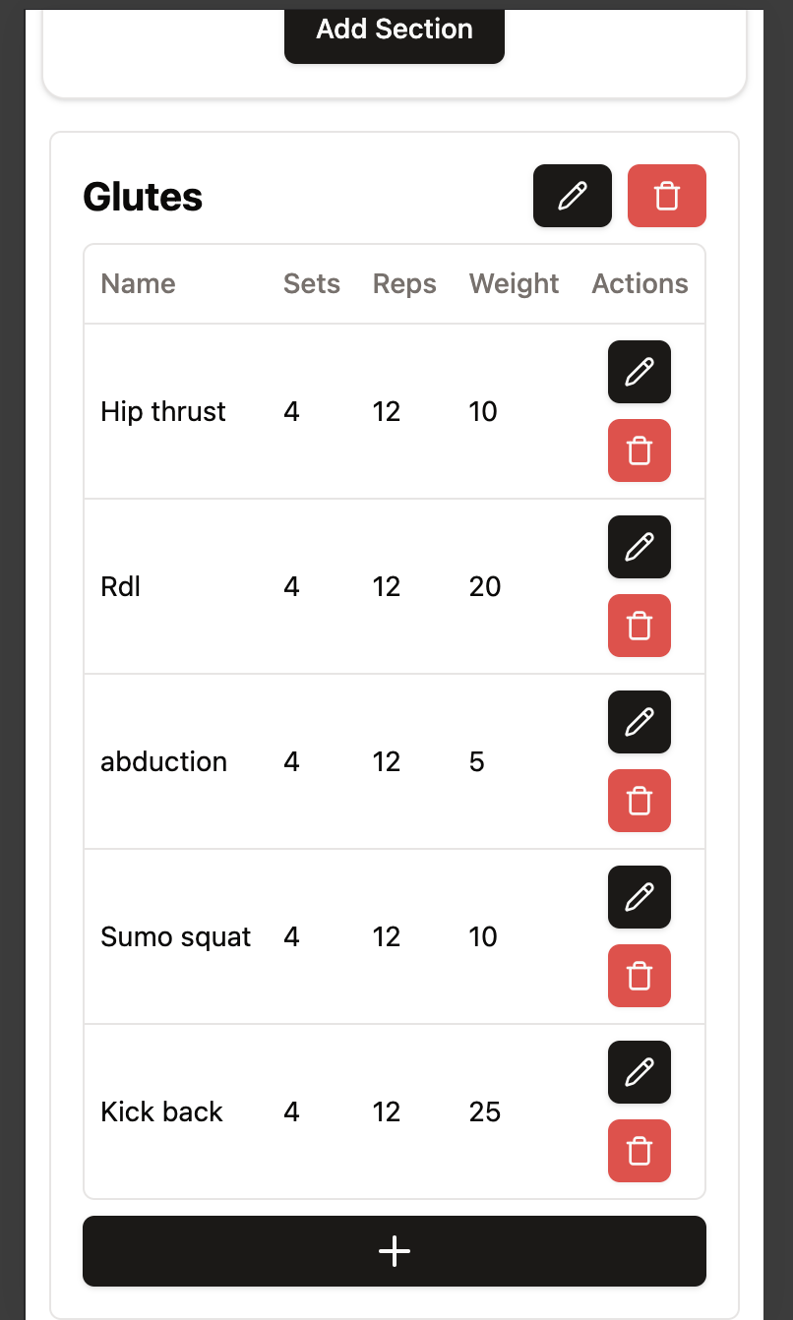Edit the Sumo squat exercise
Screen dimensions: 793x1320
click(639, 897)
